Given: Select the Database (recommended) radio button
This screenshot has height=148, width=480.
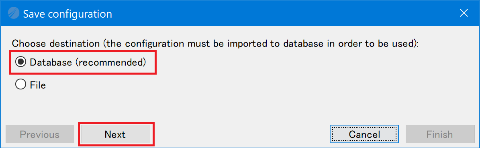Looking at the screenshot, I should click(x=20, y=62).
